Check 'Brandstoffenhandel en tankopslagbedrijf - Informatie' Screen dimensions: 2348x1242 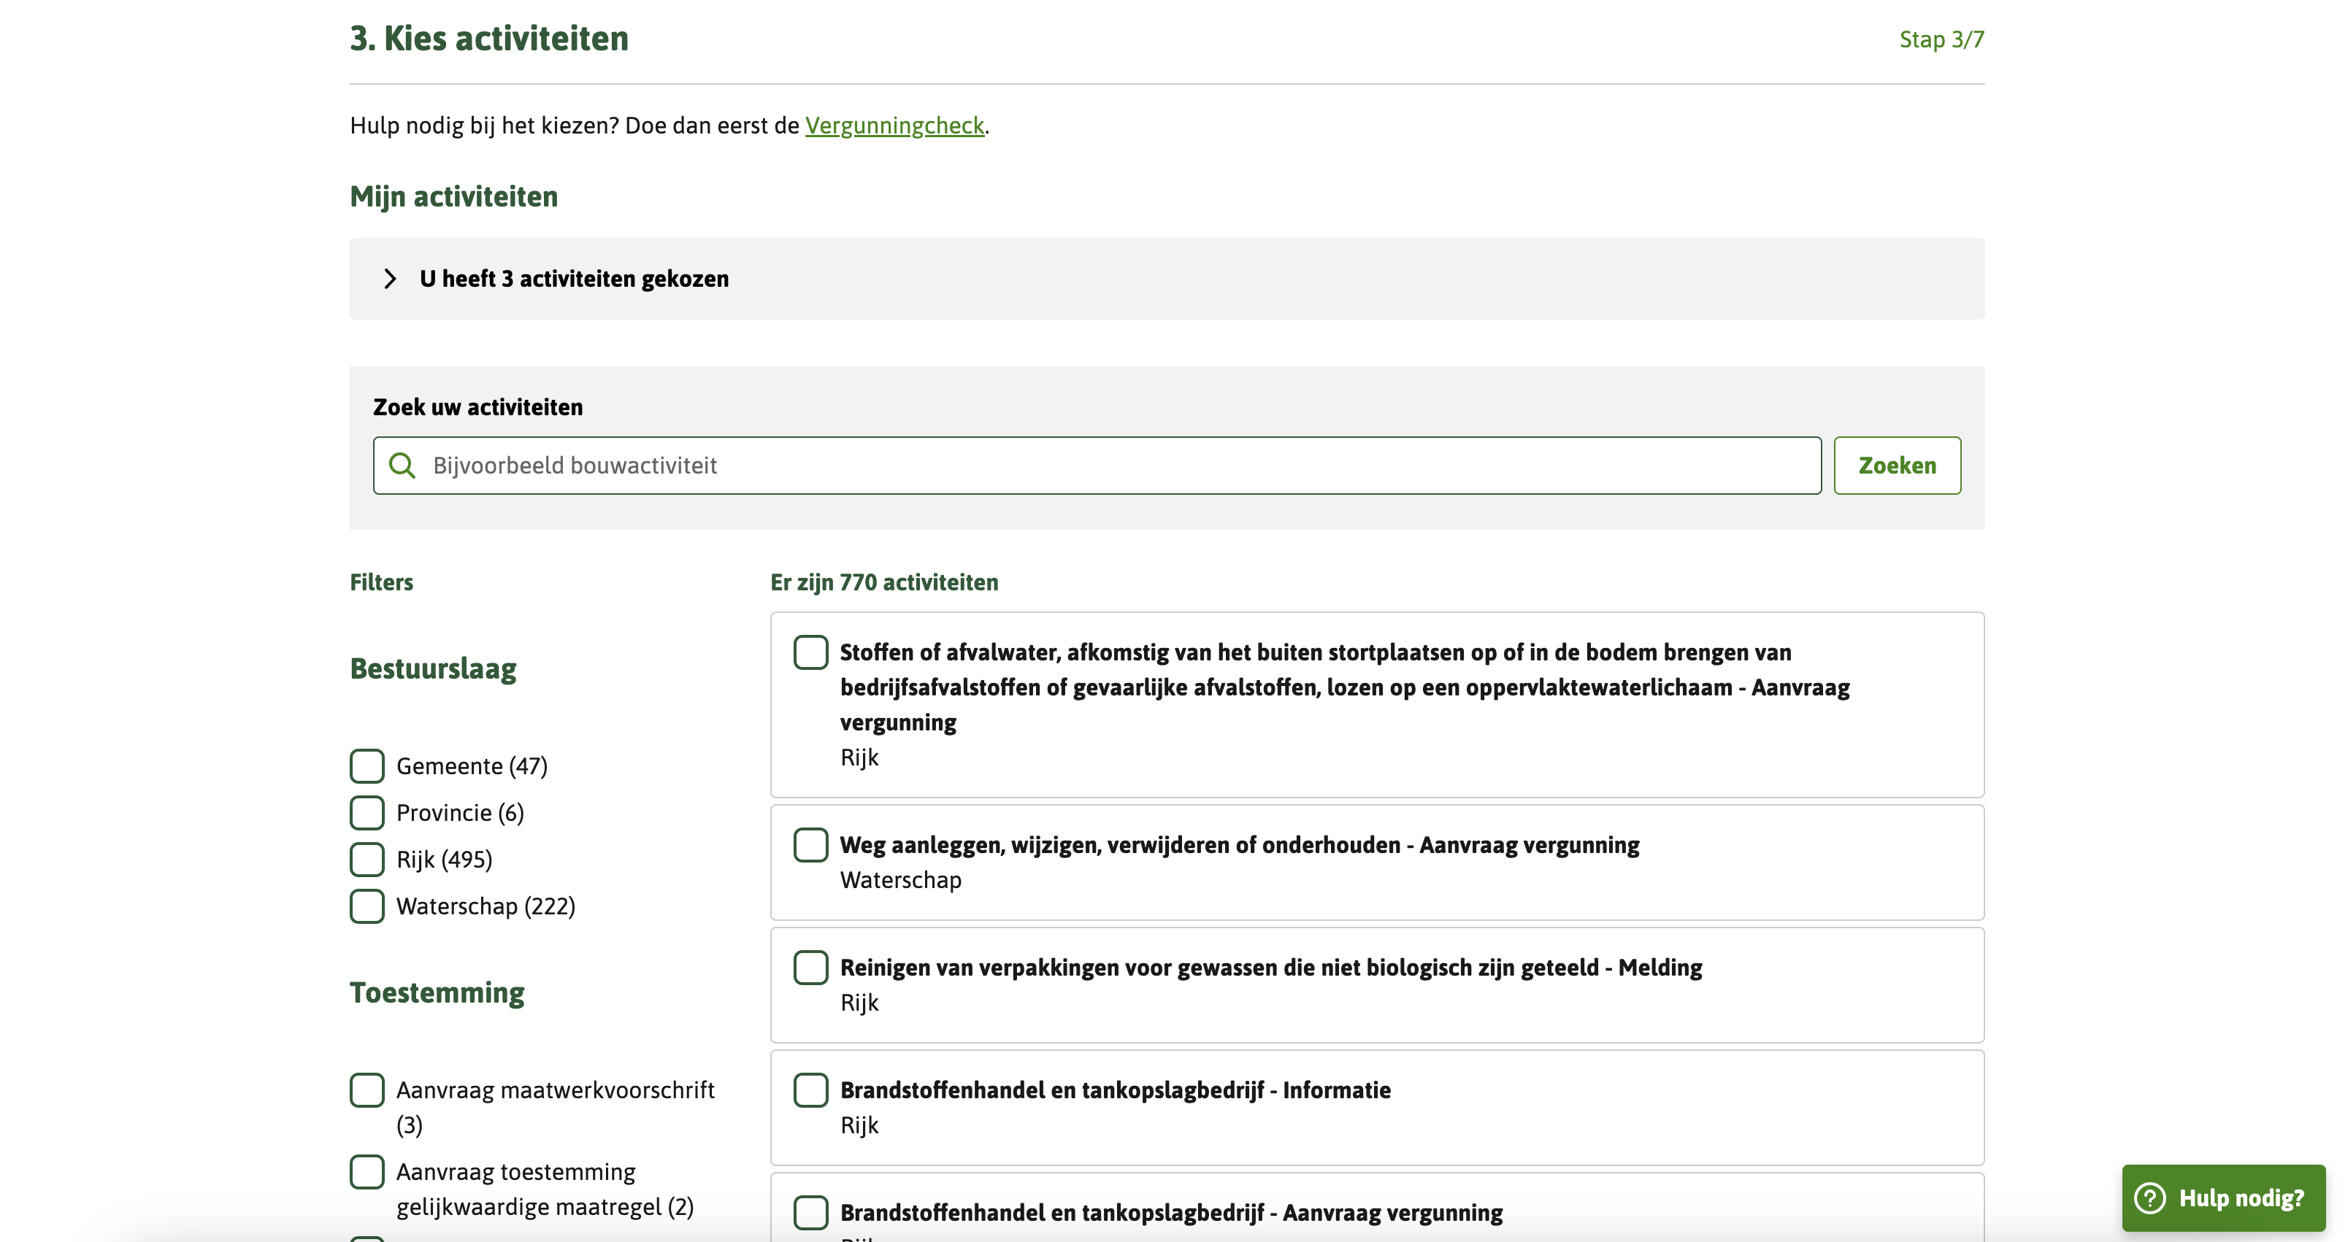click(810, 1089)
